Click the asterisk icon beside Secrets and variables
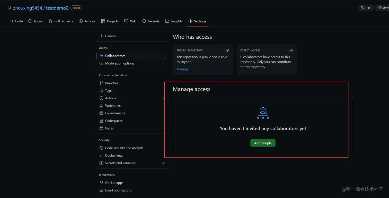 101,163
